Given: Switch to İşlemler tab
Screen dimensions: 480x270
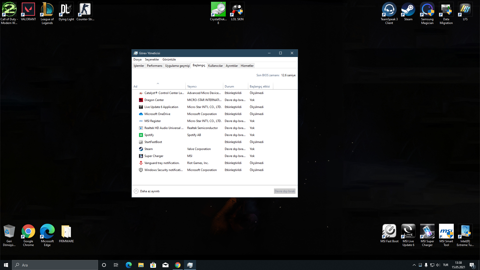Looking at the screenshot, I should coord(139,66).
